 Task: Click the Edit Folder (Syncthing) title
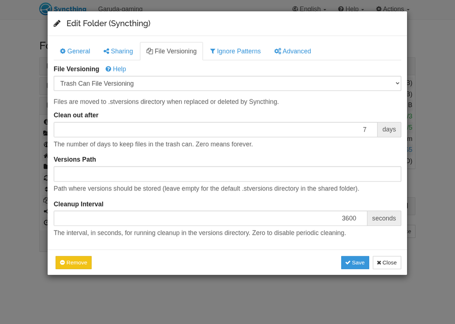(x=108, y=23)
